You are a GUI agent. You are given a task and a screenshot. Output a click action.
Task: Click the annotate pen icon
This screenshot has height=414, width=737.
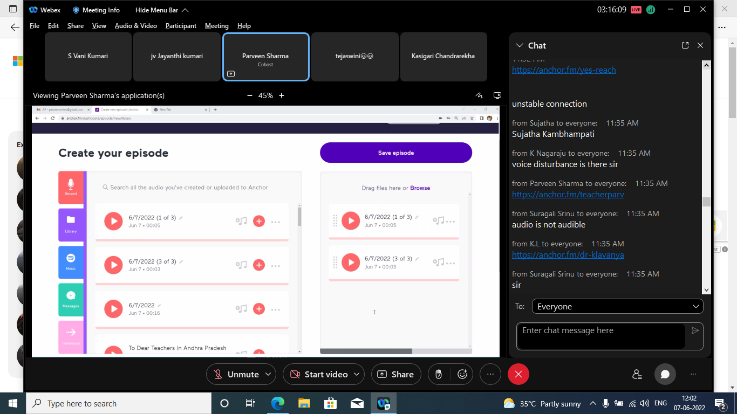coord(479,95)
